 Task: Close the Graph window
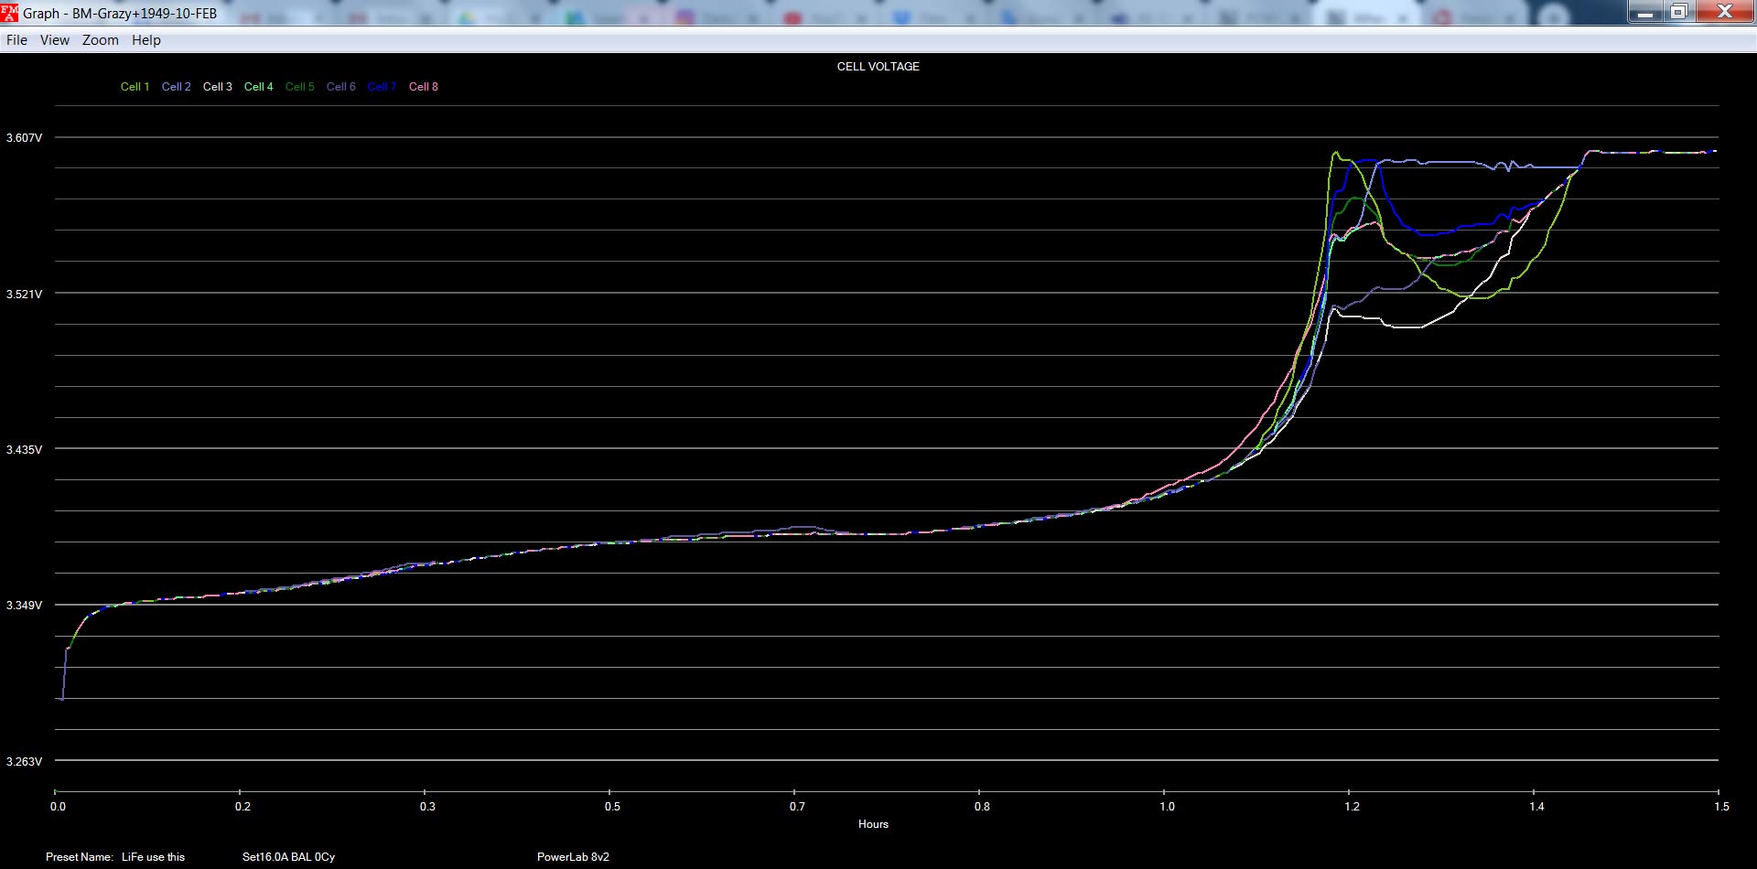pyautogui.click(x=1724, y=12)
